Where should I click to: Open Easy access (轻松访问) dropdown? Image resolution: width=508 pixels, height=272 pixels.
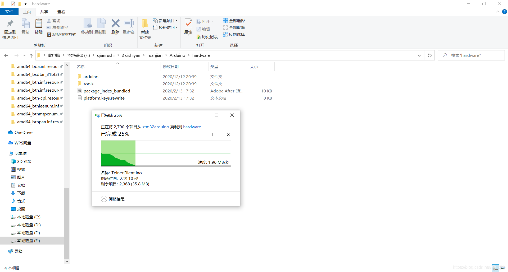pyautogui.click(x=165, y=27)
